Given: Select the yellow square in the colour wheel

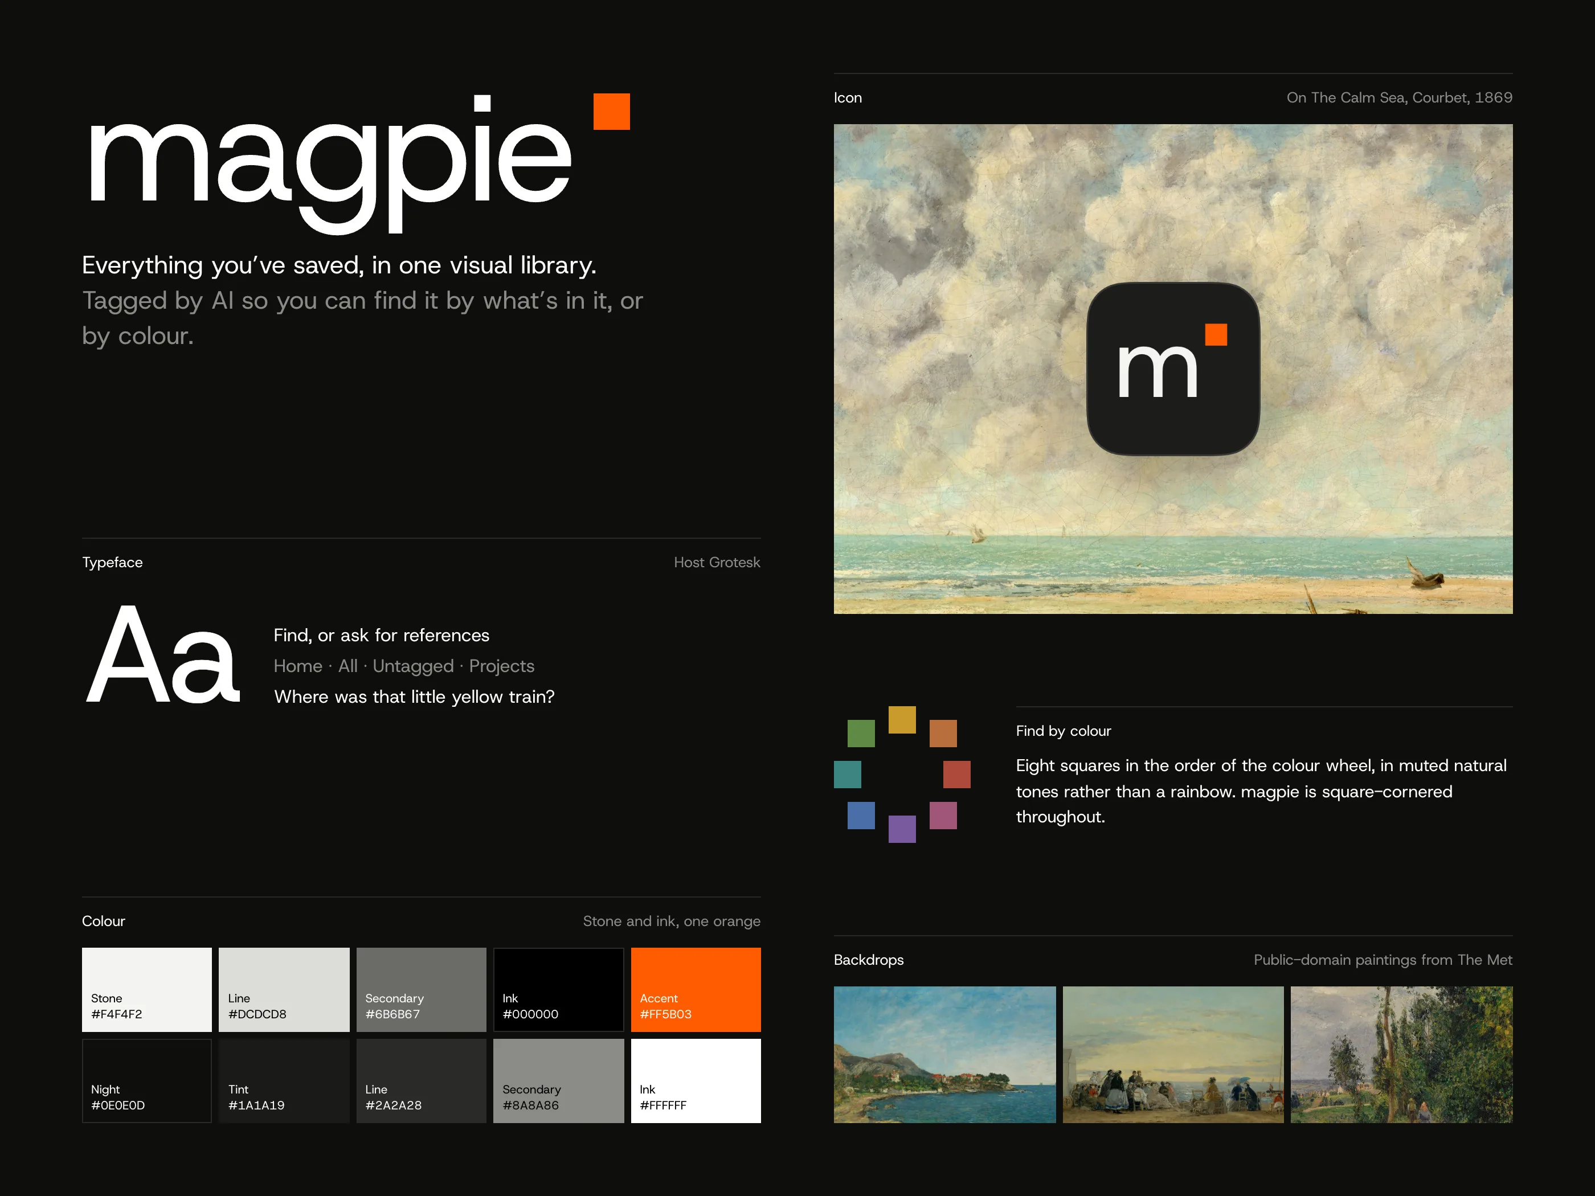Looking at the screenshot, I should 902,719.
